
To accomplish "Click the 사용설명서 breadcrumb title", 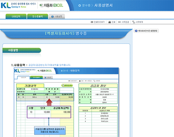I will (x=103, y=5).
